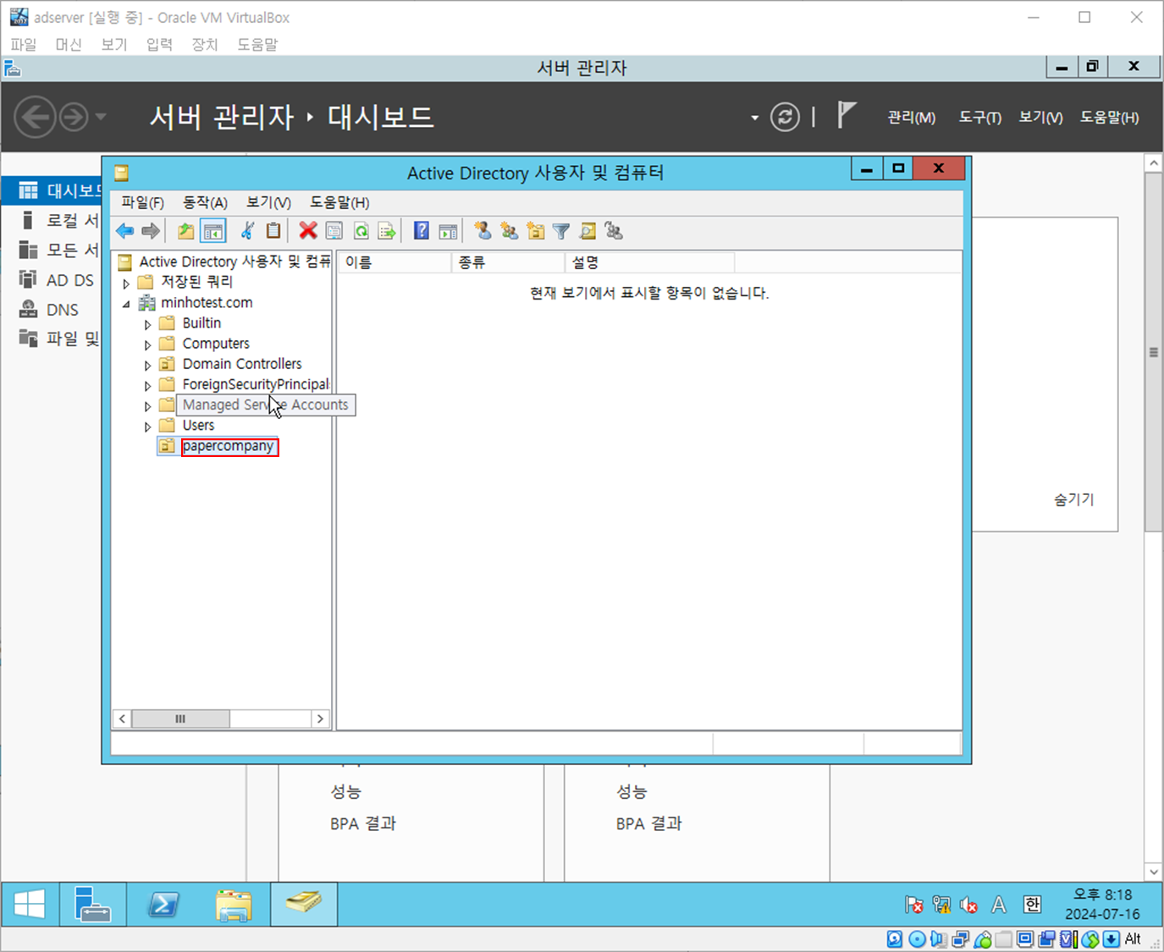Open PowerShell from the taskbar
The image size is (1164, 952).
pyautogui.click(x=163, y=905)
